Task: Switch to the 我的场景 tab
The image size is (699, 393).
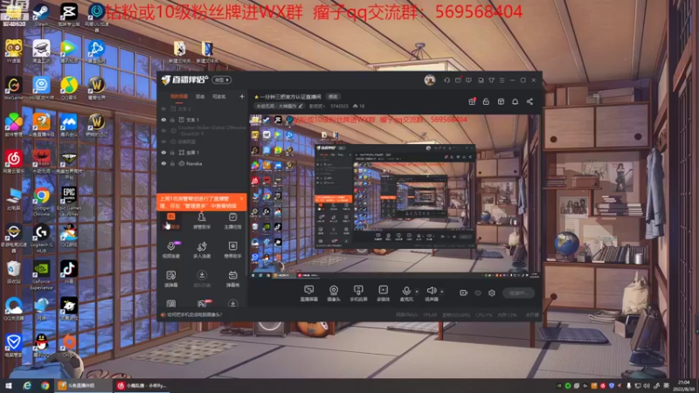Action: click(x=179, y=97)
